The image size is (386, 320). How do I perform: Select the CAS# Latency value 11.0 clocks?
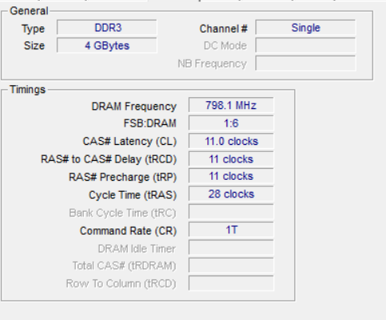(x=231, y=141)
